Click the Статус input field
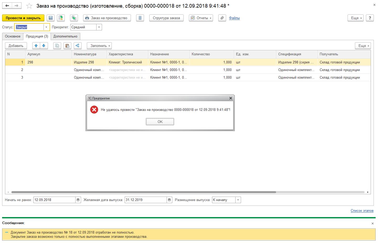The image size is (378, 243). 29,27
